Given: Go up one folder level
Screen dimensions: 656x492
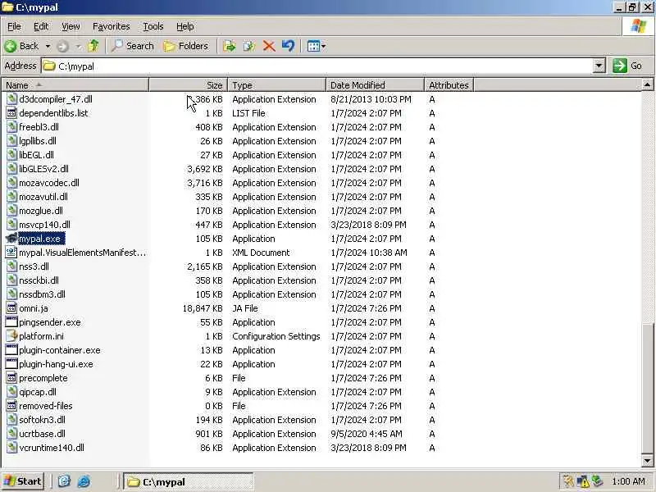Looking at the screenshot, I should (93, 46).
